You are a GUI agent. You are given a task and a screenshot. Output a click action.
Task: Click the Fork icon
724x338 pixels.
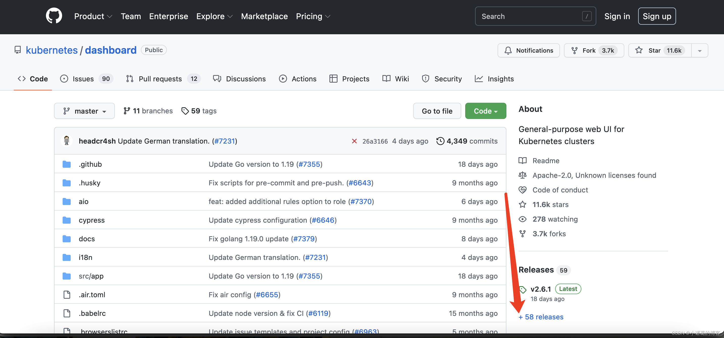(575, 50)
